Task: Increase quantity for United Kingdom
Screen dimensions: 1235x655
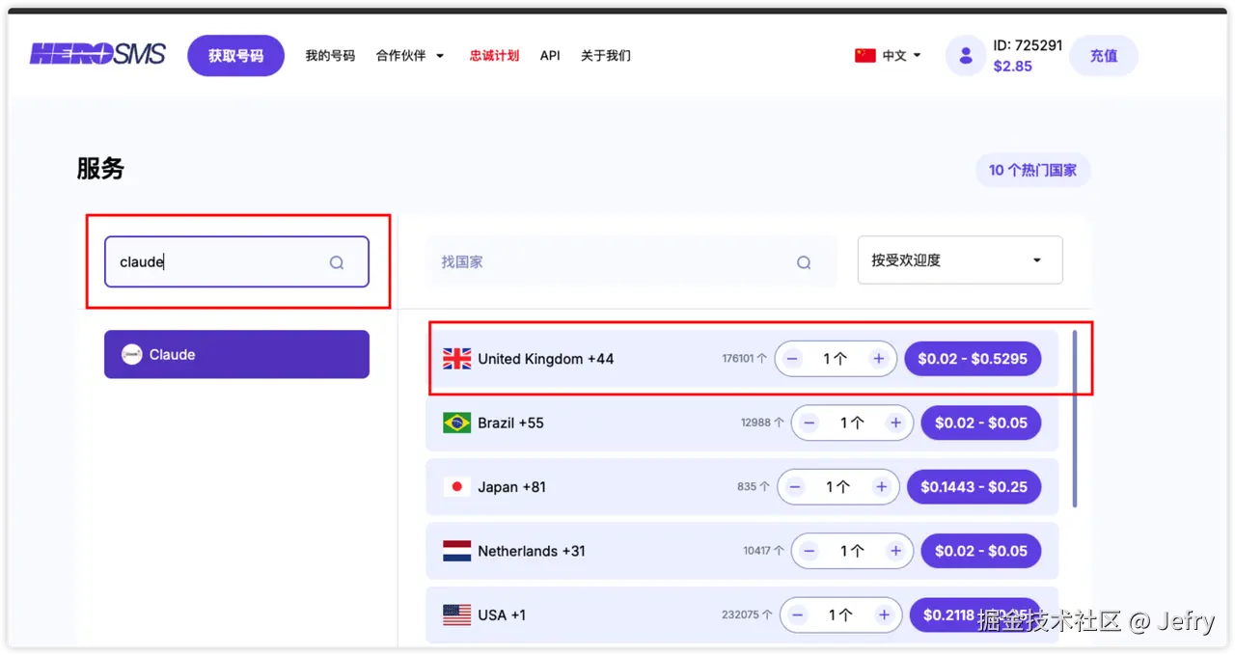Action: [878, 359]
